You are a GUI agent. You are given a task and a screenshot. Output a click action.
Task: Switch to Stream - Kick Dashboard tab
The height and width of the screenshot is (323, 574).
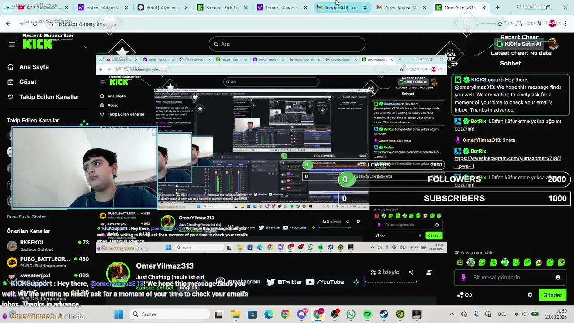[x=222, y=8]
